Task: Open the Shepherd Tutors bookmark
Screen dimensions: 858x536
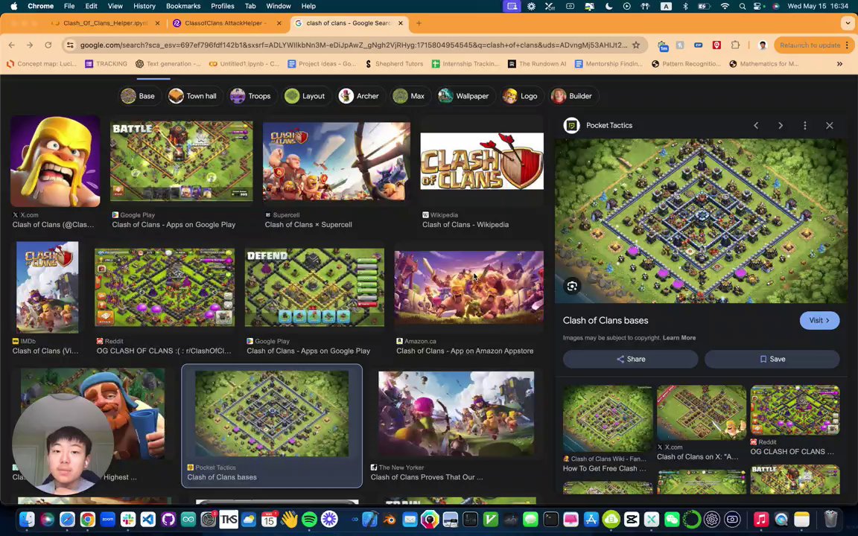Action: pos(394,64)
